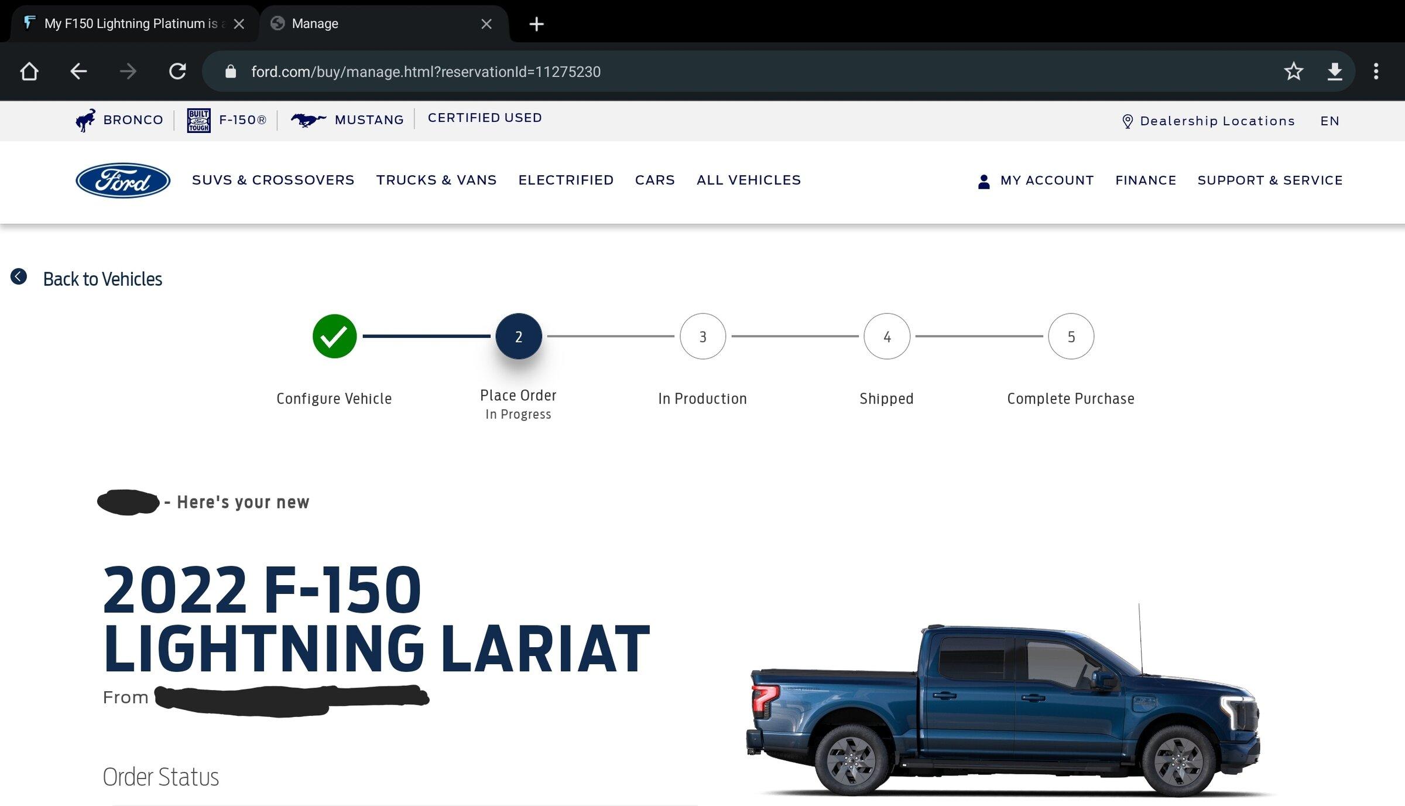Open the TRUCKS & VANS menu
This screenshot has width=1405, height=806.
[436, 180]
